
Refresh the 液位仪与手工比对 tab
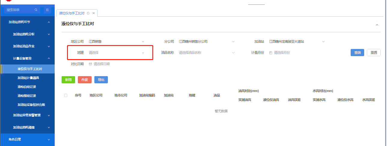coord(88,13)
